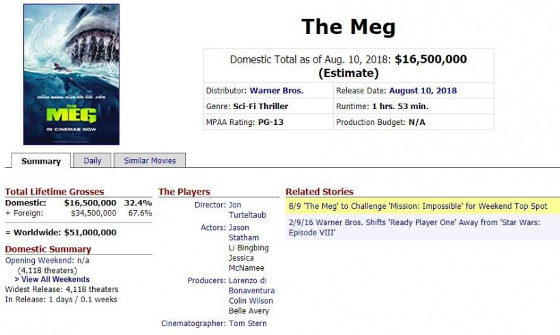Click the Belle Avery producer link
Screen dimensions: 560x335
pos(249,310)
